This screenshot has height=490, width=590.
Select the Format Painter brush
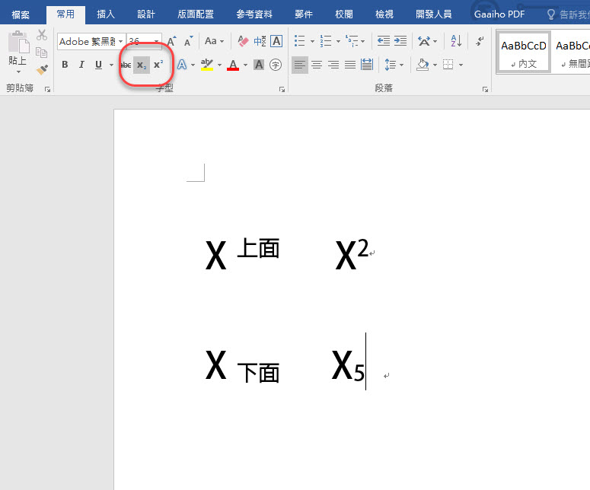42,69
